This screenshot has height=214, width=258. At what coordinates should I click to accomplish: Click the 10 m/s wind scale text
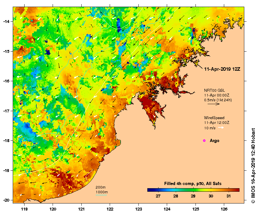[x=210, y=128]
